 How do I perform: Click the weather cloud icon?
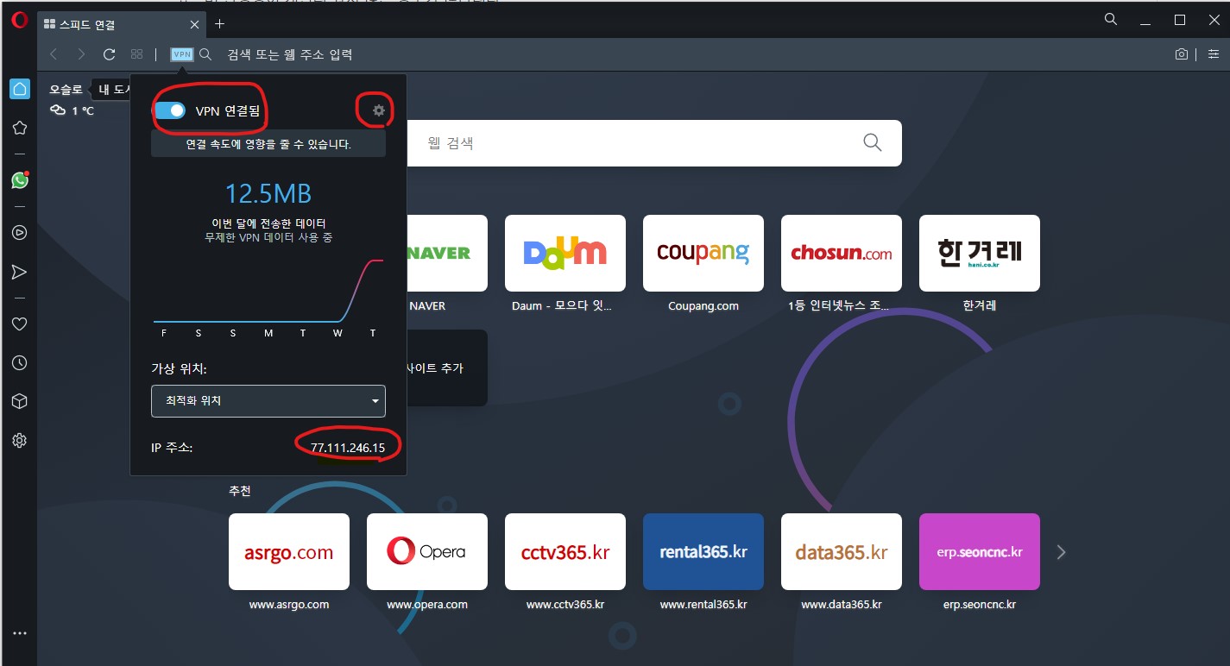point(58,110)
